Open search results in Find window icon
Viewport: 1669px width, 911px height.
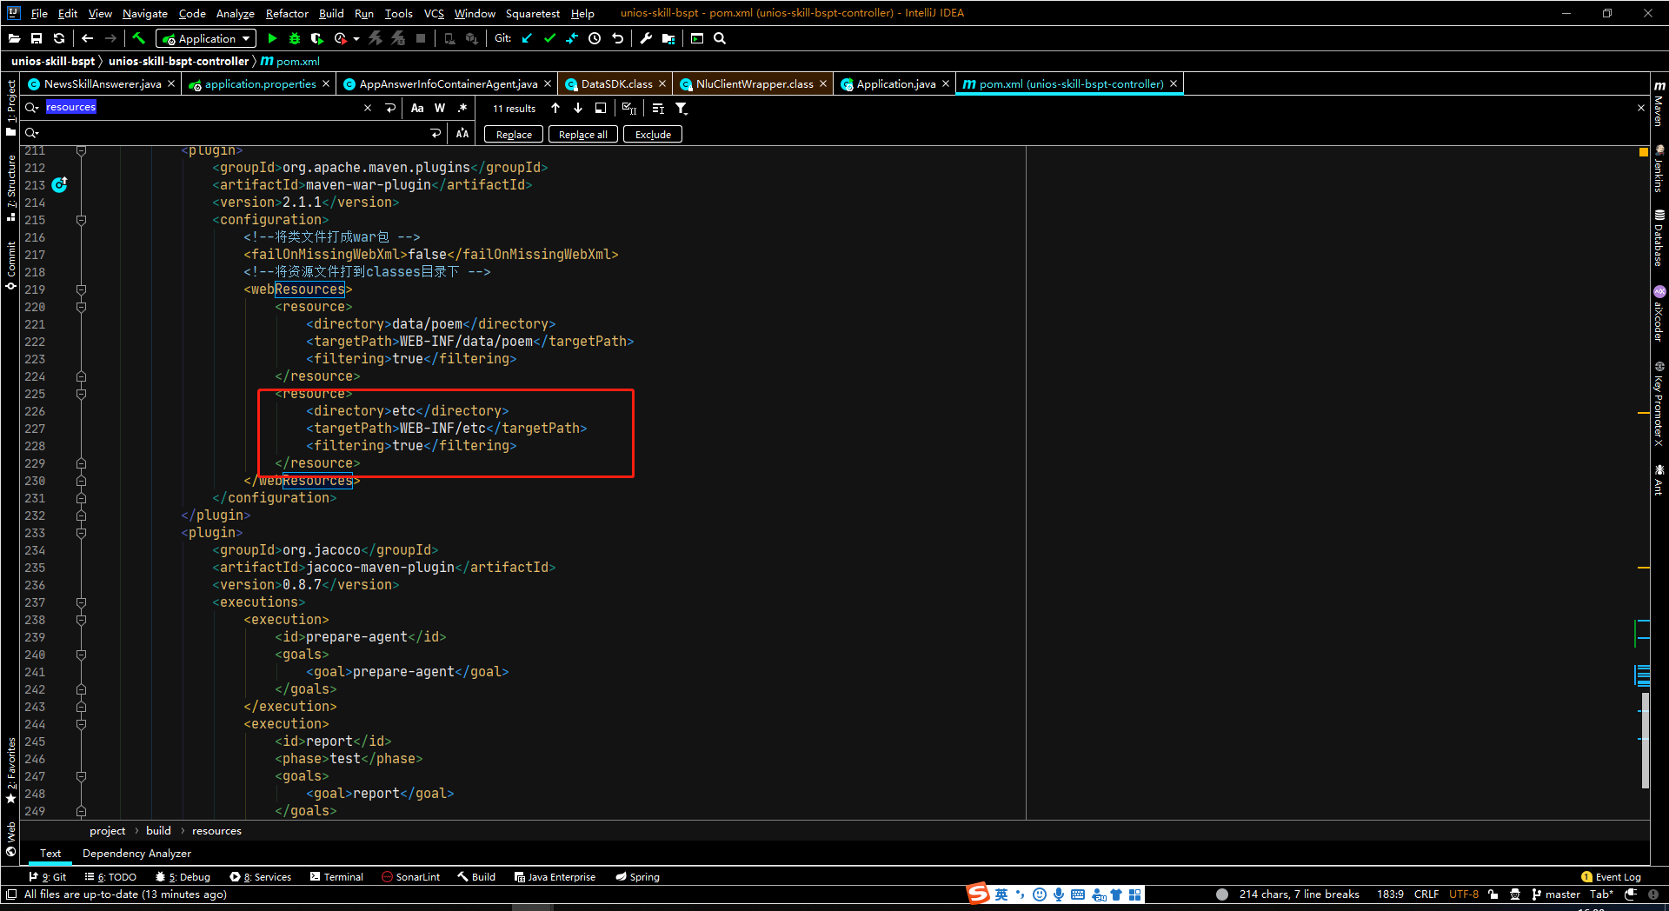(x=601, y=108)
